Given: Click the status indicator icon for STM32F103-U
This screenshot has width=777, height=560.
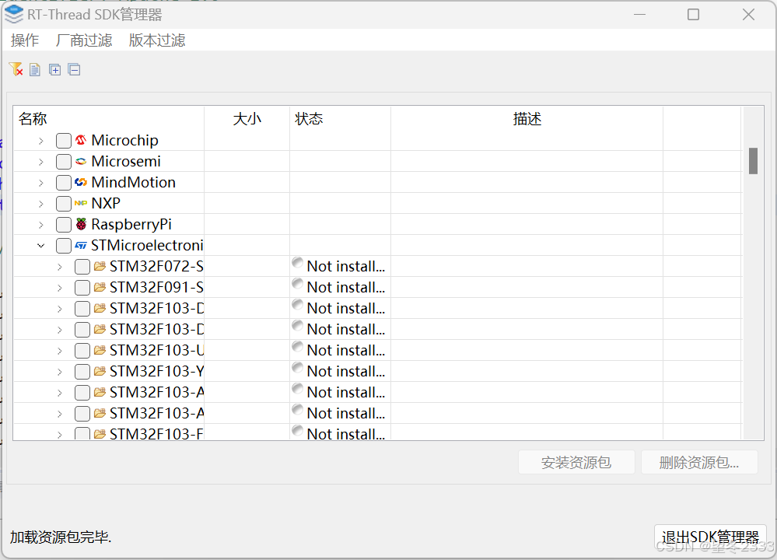Looking at the screenshot, I should click(297, 346).
